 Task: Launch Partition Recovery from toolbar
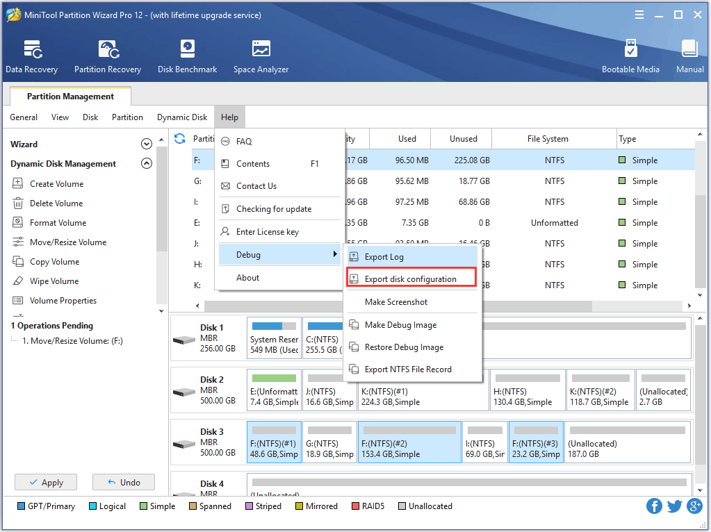tap(108, 56)
